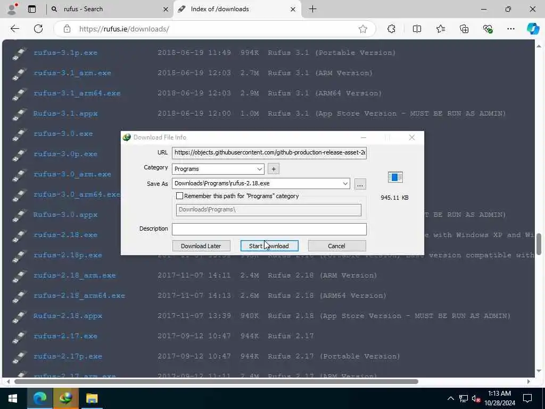Open Browser essentials heart icon

point(488,29)
